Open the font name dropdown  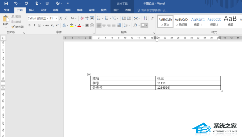(x=47, y=18)
